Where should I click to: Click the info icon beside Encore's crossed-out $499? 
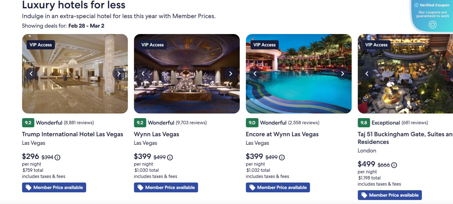point(282,157)
